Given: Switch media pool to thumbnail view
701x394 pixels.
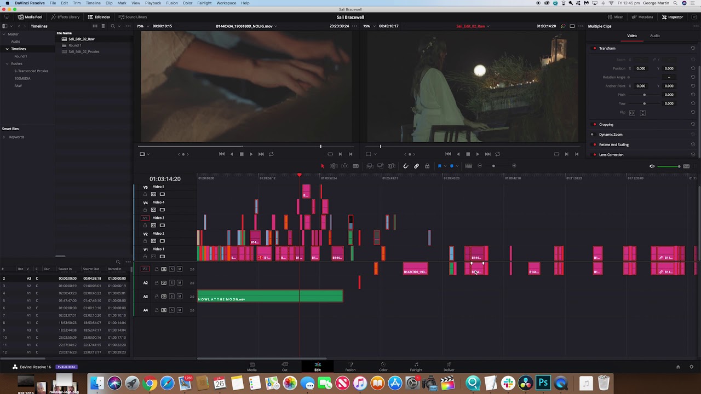Looking at the screenshot, I should pos(94,26).
